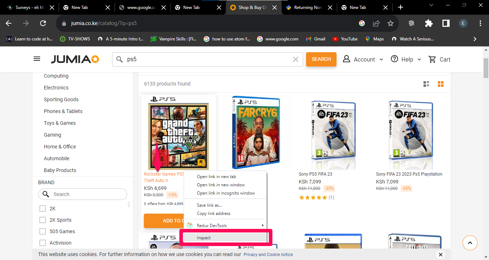Open the Electronics category
The height and width of the screenshot is (260, 489).
[x=56, y=88]
